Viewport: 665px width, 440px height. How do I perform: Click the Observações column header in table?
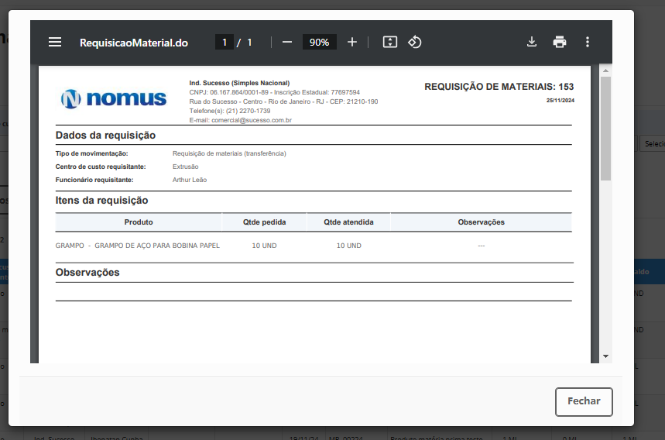click(x=481, y=222)
